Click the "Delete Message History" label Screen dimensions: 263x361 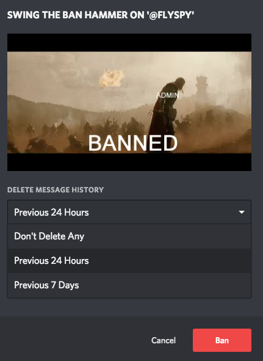[x=56, y=190]
